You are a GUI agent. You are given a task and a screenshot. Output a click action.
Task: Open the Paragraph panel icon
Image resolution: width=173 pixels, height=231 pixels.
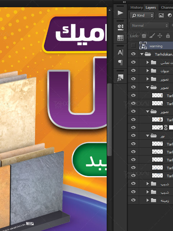click(120, 62)
